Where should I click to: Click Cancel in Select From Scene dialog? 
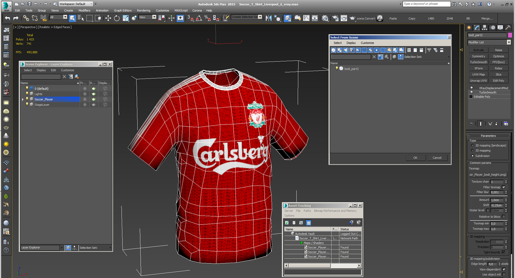click(437, 158)
